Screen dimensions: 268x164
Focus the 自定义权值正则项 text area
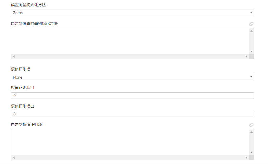coord(130,142)
